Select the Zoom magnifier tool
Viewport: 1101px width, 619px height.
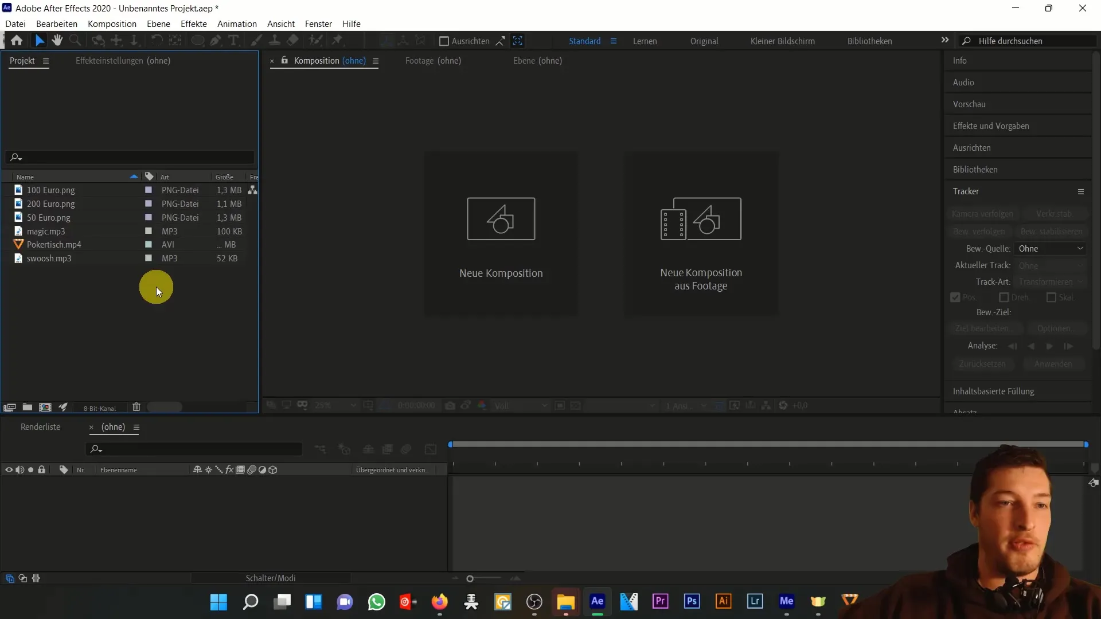point(75,41)
